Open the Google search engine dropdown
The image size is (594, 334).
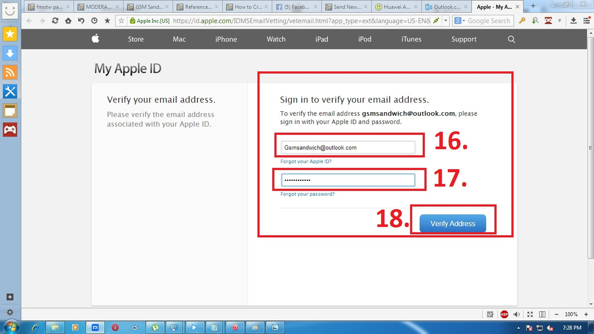click(459, 21)
